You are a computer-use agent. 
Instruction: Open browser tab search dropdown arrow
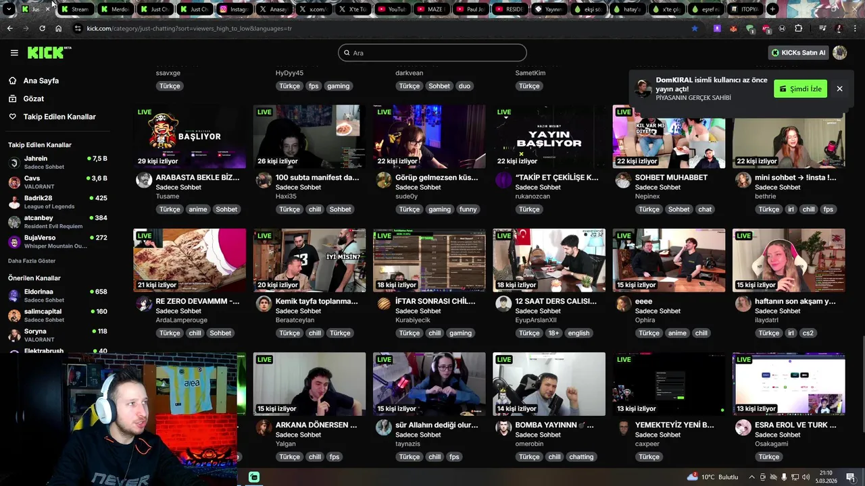(x=9, y=9)
